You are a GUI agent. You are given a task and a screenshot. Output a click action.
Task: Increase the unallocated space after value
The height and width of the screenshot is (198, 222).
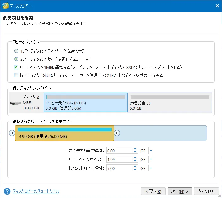tap(135, 167)
